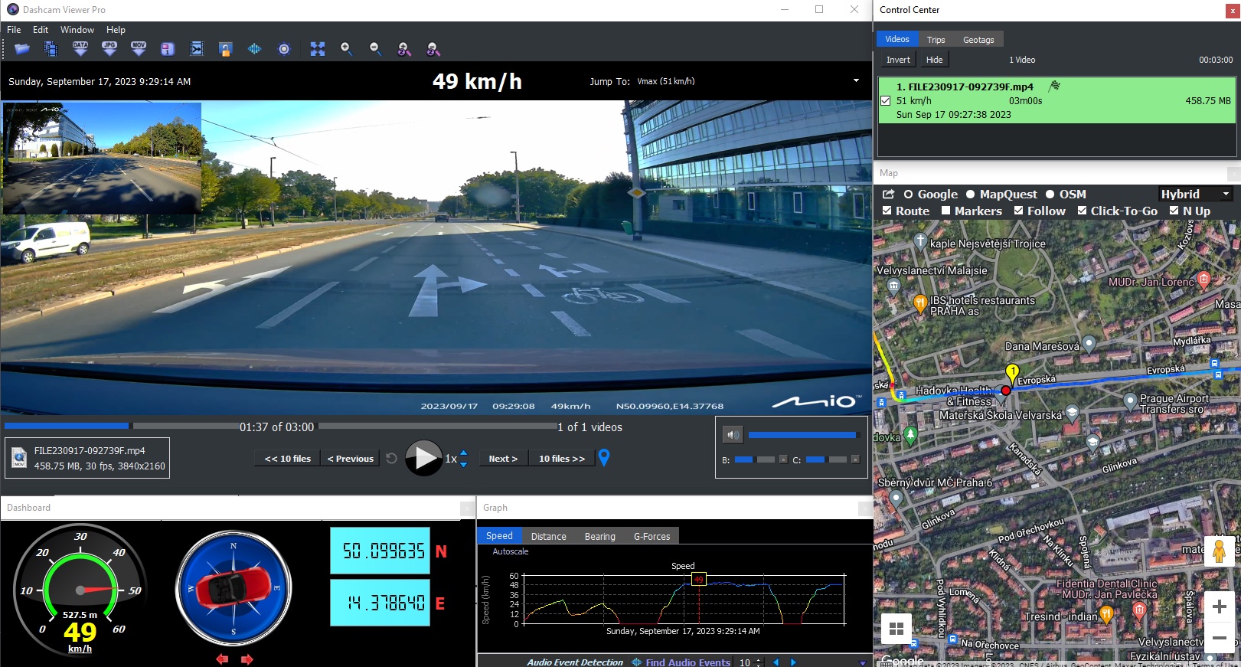Switch to the Bearing graph tab
The image size is (1241, 667).
[x=600, y=536]
